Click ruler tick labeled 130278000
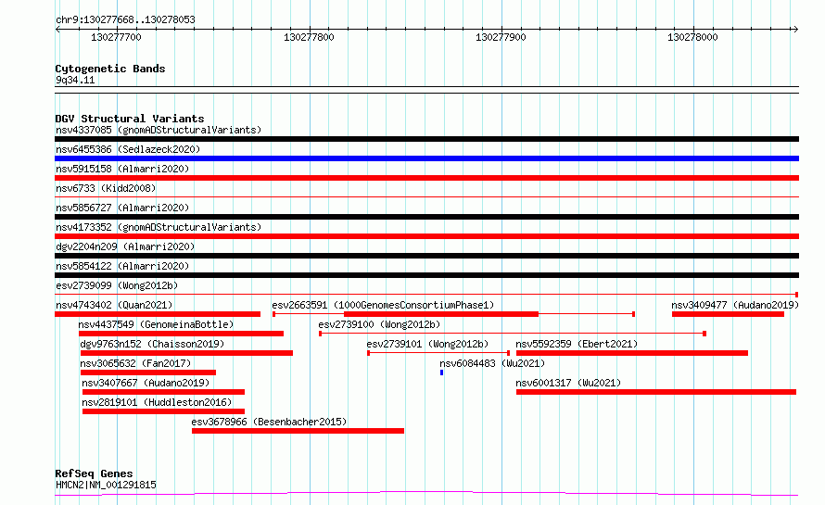The image size is (825, 505). point(692,37)
